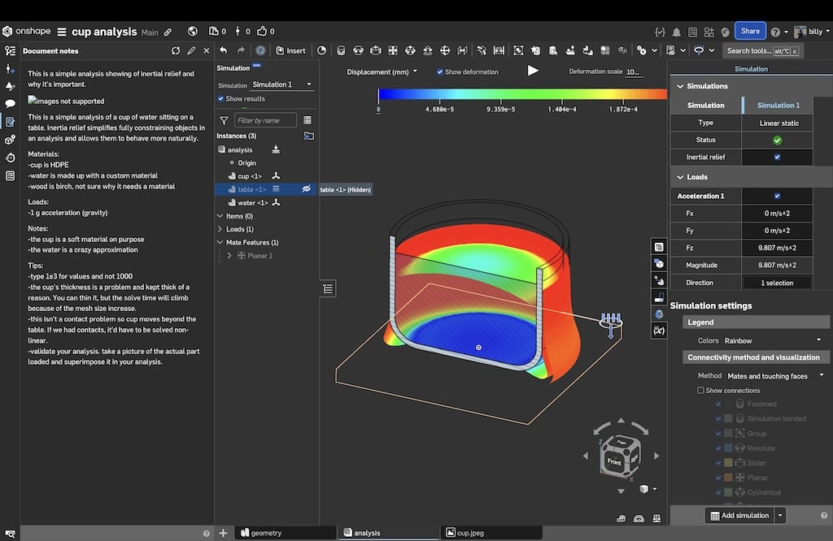Collapse the Mate Features (1) node
The height and width of the screenshot is (541, 833).
pyautogui.click(x=220, y=242)
